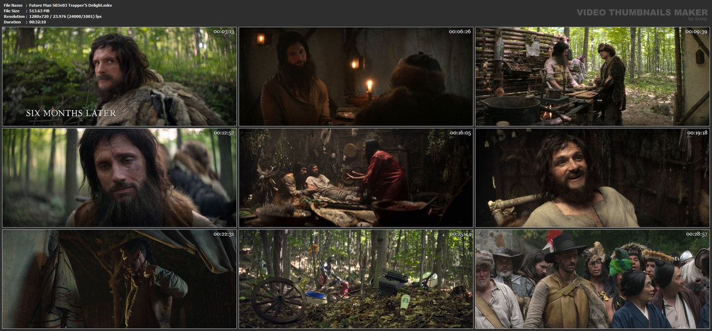Click the 'Duration' label
The width and height of the screenshot is (712, 331).
point(12,22)
